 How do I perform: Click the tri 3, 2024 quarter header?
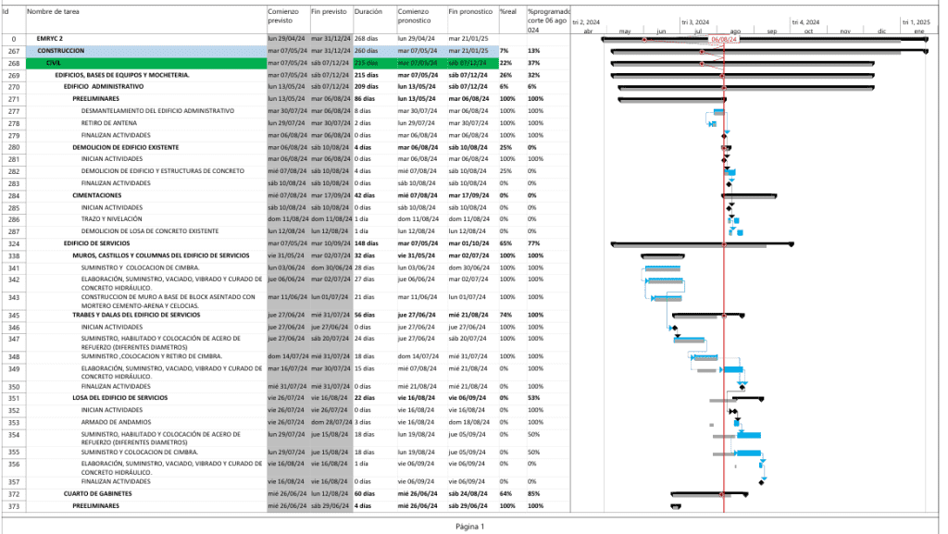(695, 21)
